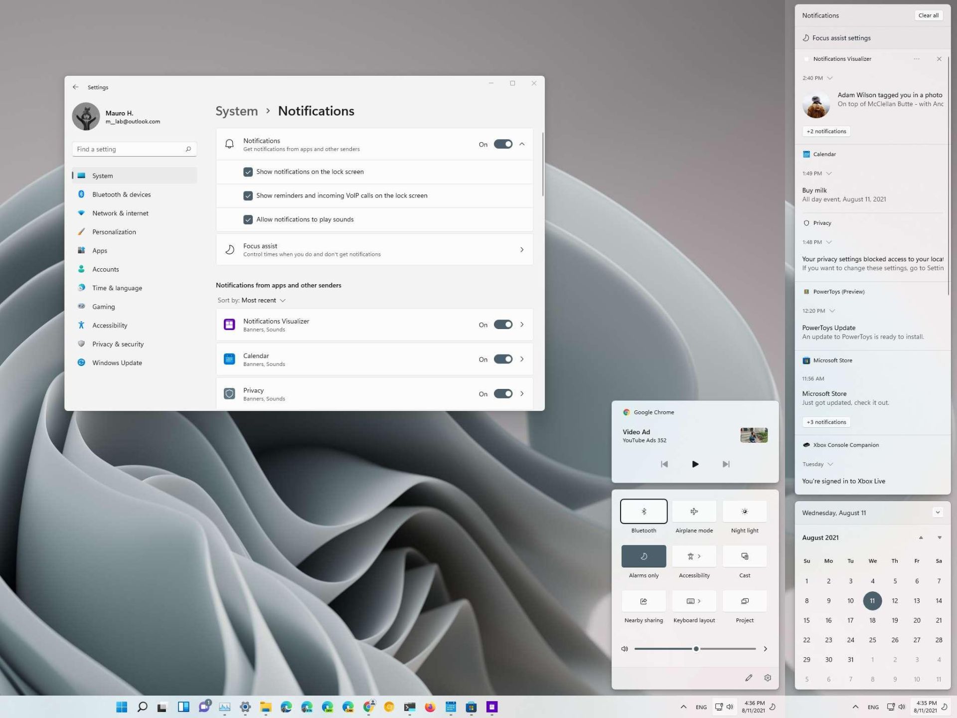
Task: Open Alarms only focus mode
Action: point(643,556)
